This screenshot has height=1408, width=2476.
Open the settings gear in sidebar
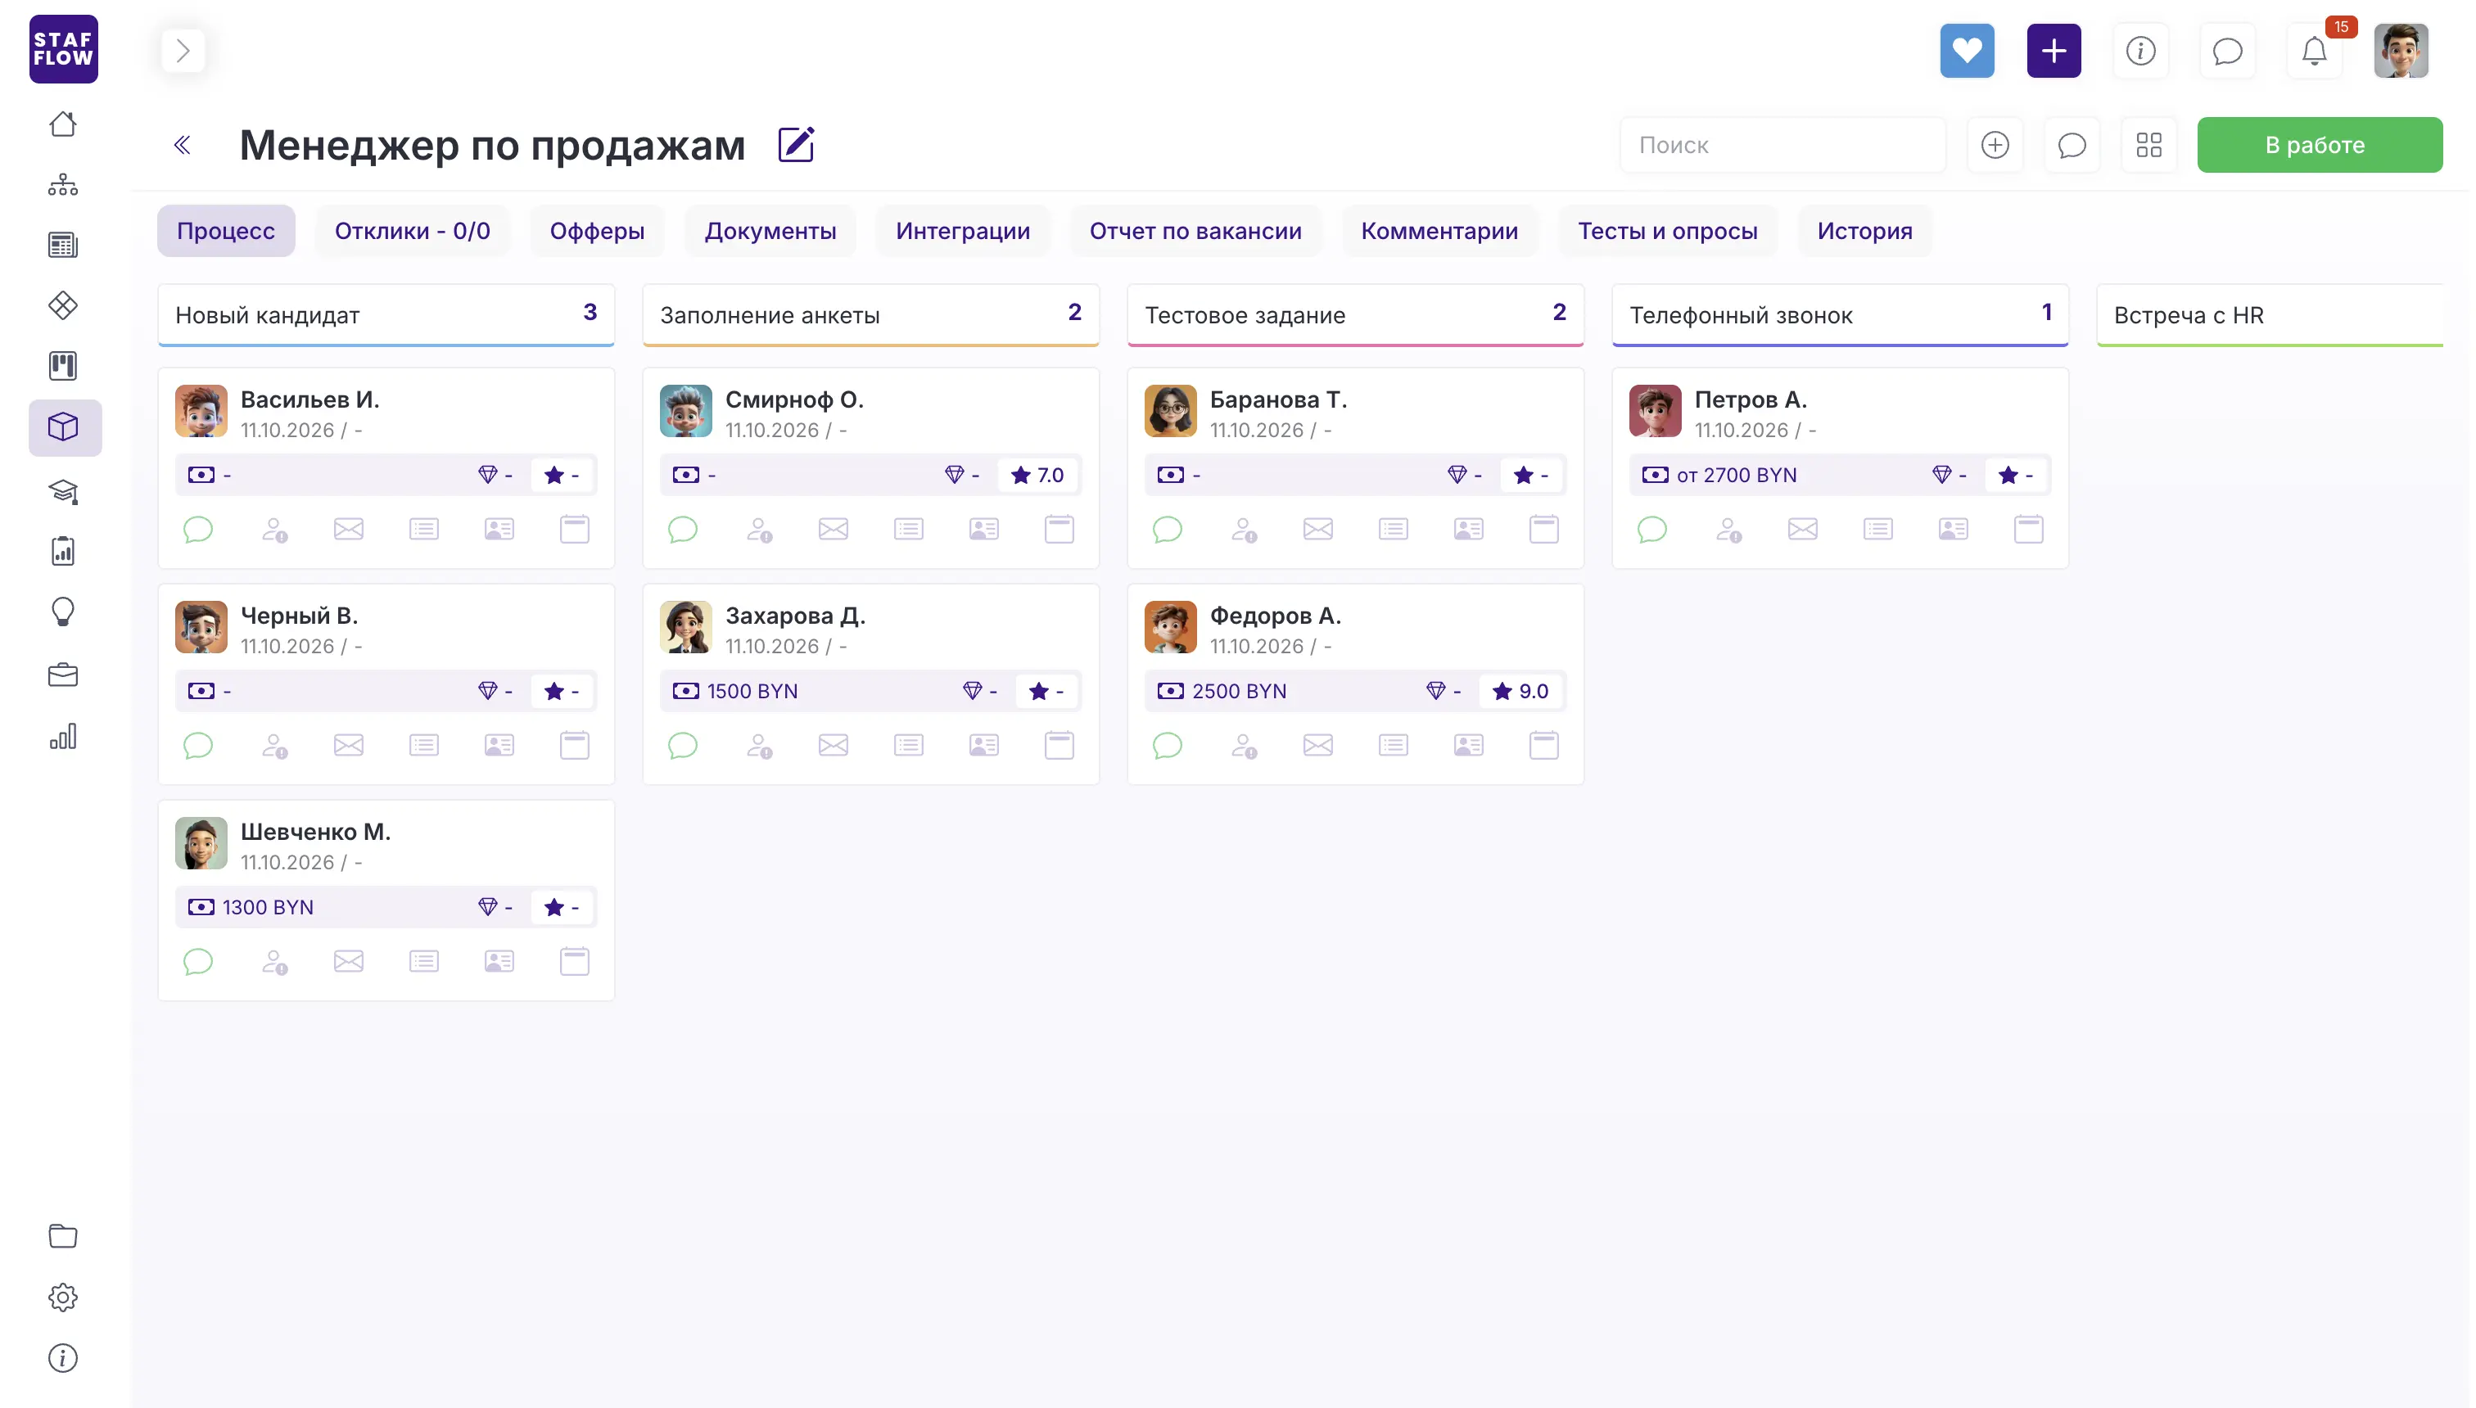[63, 1297]
